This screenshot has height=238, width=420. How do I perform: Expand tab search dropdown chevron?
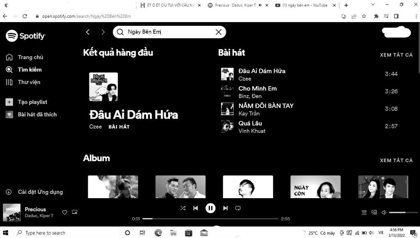[372, 5]
